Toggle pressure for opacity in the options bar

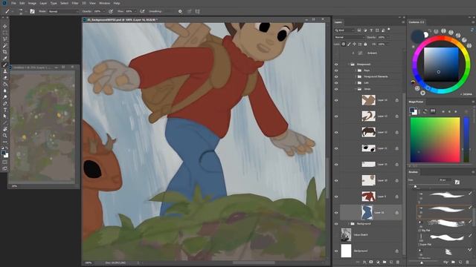click(x=111, y=11)
